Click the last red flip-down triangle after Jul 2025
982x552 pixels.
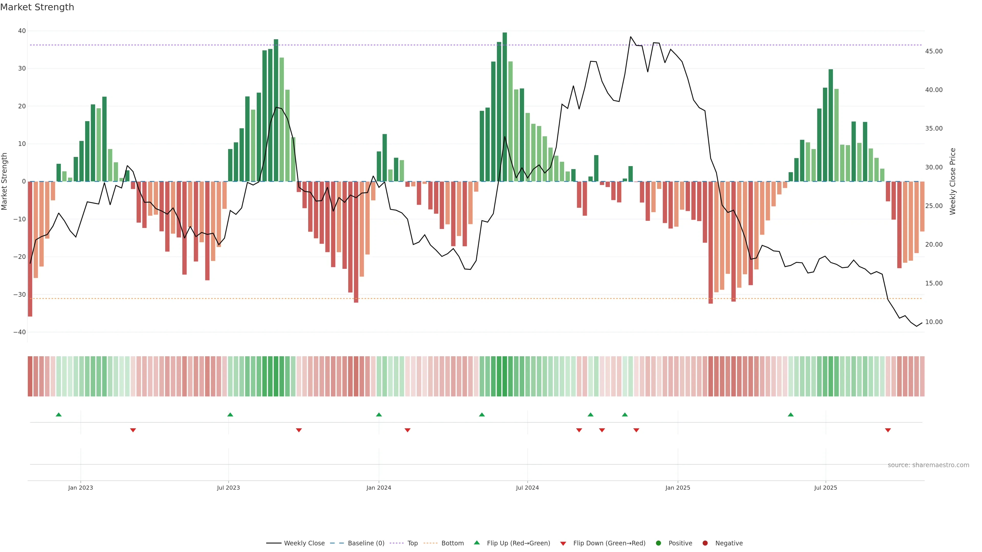(x=888, y=430)
